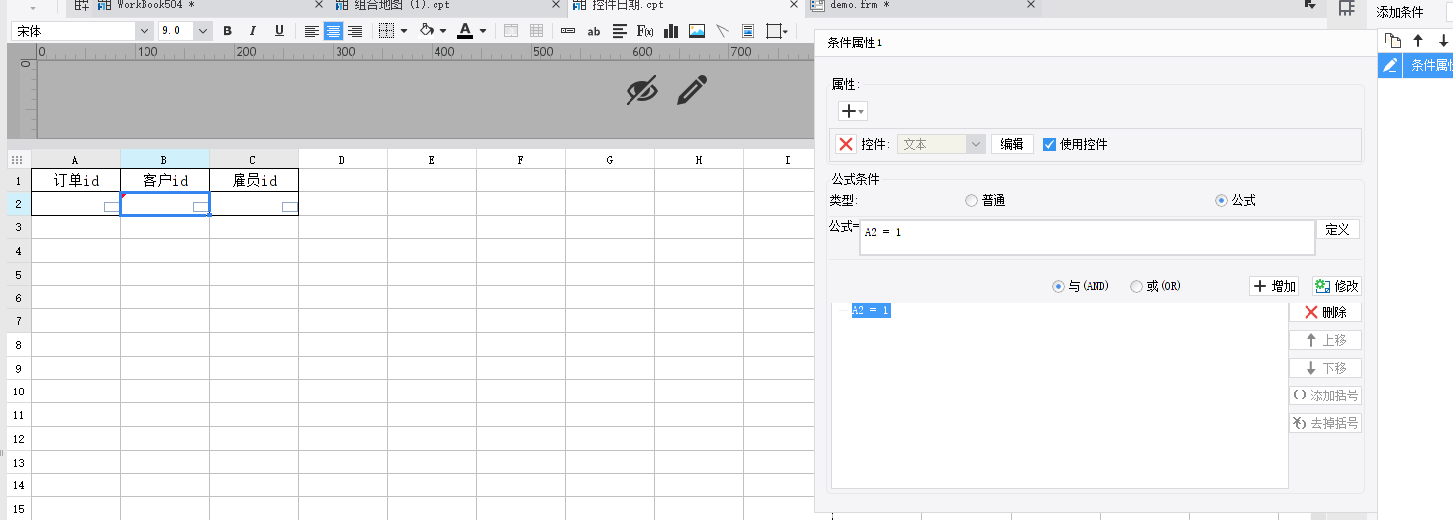Toggle italic formatting in toolbar

tap(253, 31)
